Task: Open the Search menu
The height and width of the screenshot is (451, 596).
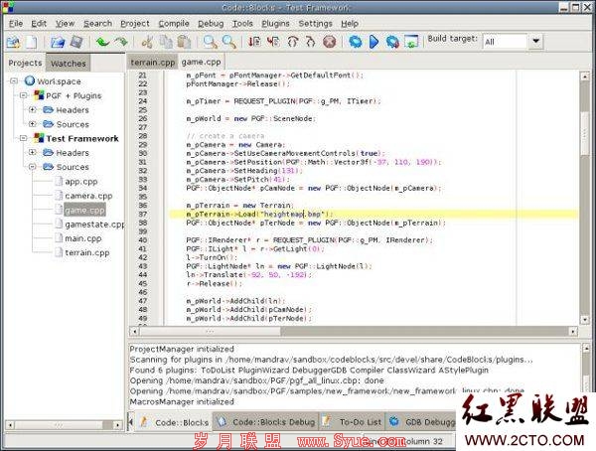Action: 97,24
